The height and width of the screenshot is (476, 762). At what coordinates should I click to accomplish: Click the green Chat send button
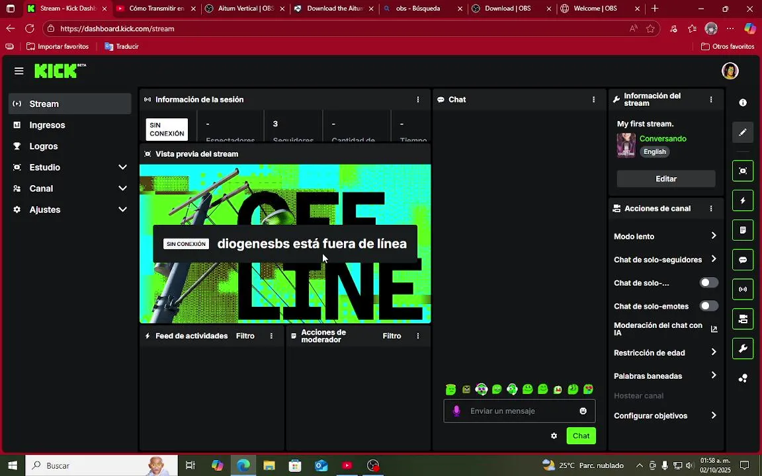click(x=581, y=436)
